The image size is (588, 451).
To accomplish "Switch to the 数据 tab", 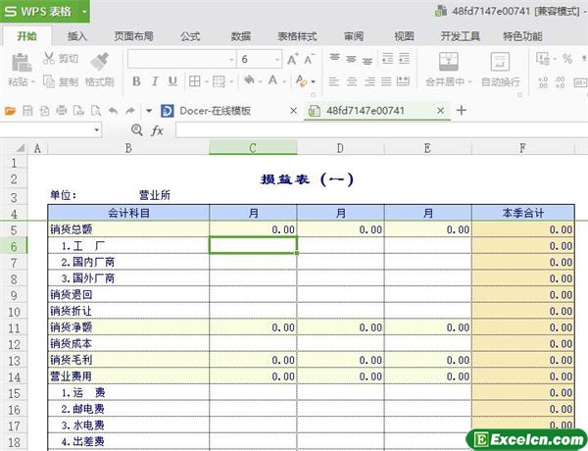I will click(240, 36).
